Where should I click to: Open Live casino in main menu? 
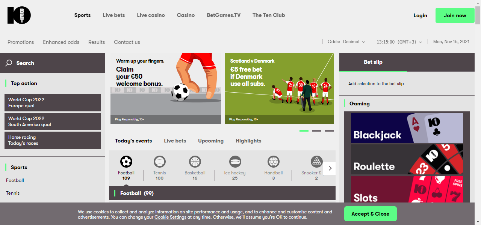151,15
